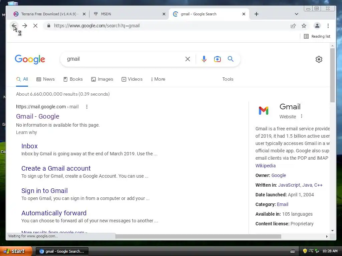Click the 10:28 AM clock
Screen dimensions: 342x256
click(330, 251)
